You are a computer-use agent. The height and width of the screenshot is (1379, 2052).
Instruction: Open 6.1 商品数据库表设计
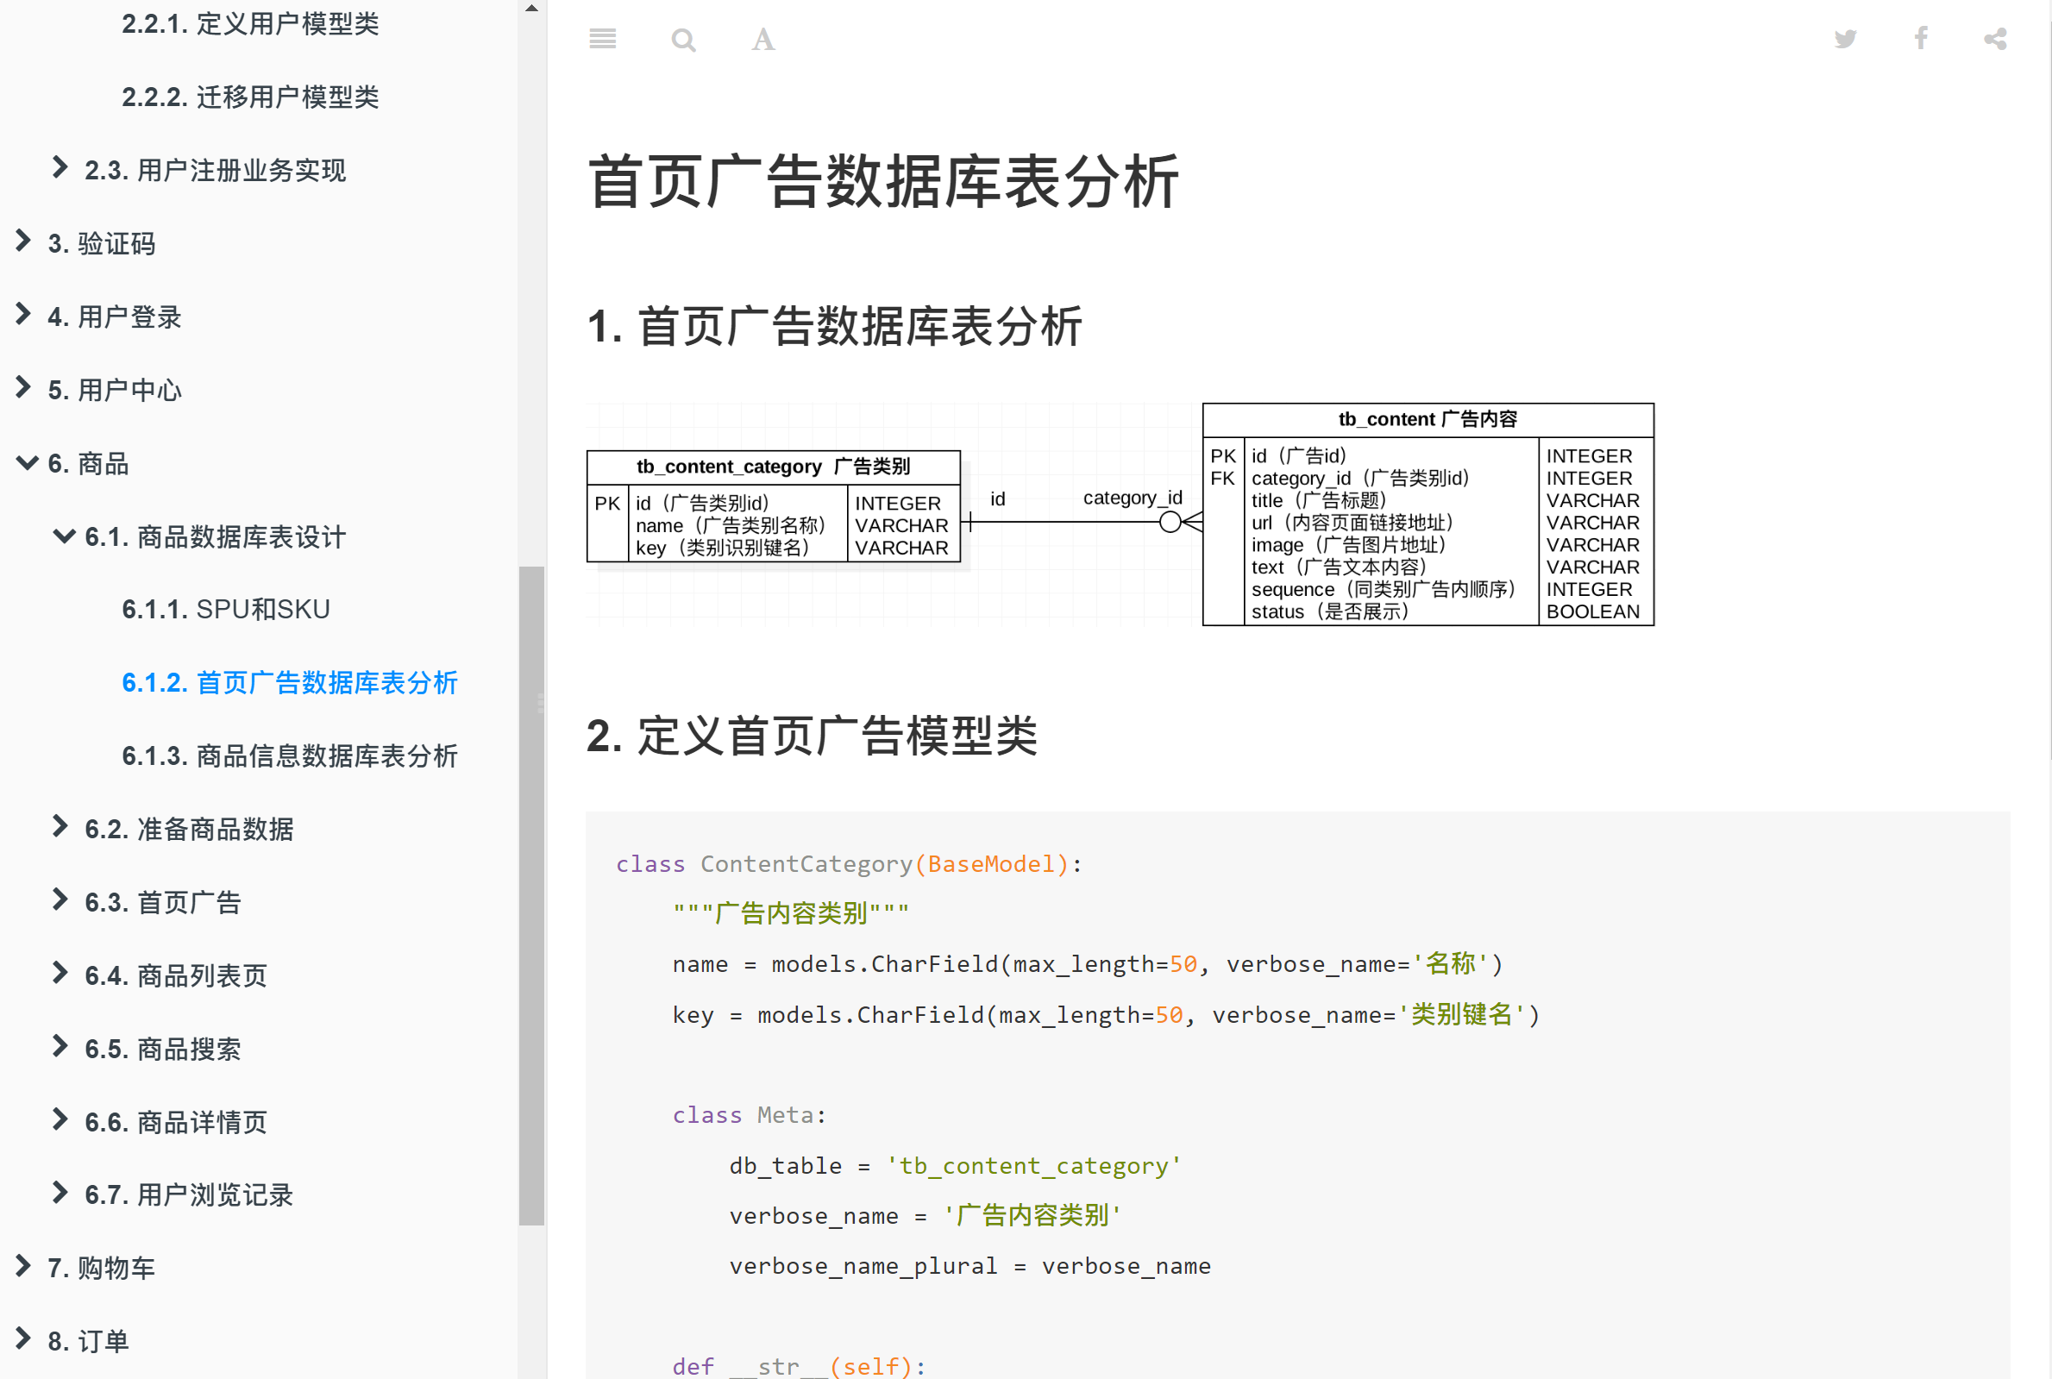pyautogui.click(x=215, y=536)
